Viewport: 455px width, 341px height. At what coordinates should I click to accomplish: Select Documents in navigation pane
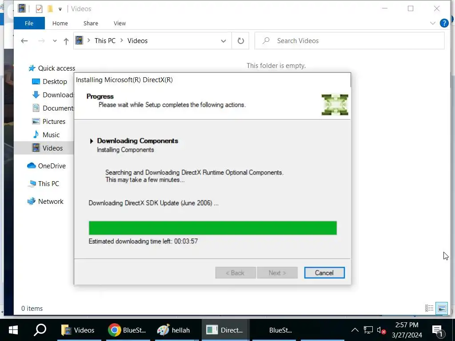click(52, 108)
